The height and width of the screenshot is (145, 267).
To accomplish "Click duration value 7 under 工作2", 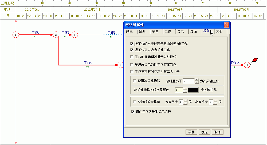I will point(65,37).
